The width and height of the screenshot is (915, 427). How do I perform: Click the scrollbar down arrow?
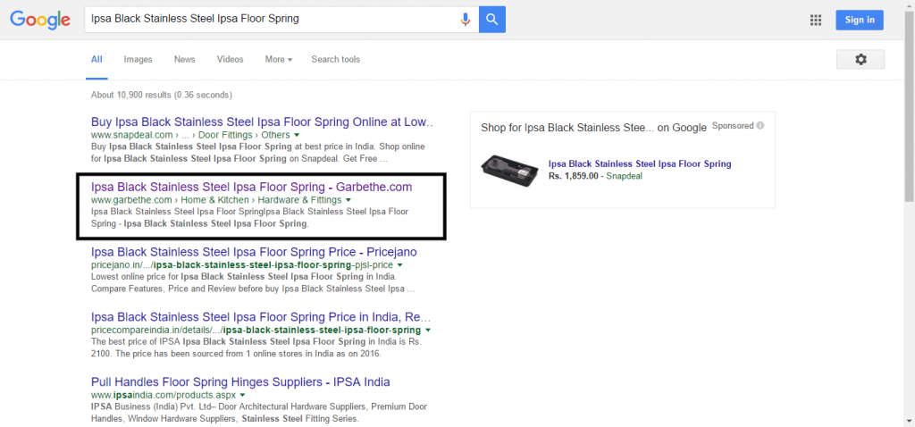(908, 421)
